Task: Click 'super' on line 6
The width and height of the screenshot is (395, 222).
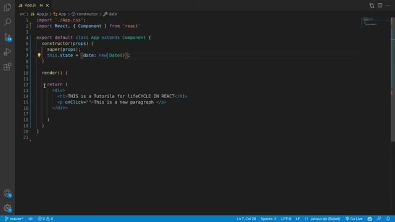Action: tap(53, 49)
